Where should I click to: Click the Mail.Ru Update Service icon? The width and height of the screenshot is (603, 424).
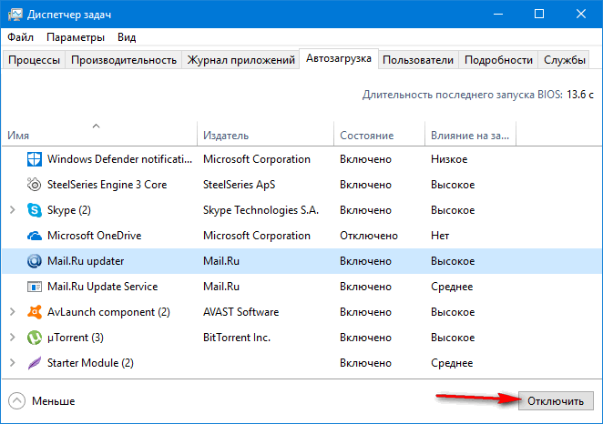pos(35,287)
